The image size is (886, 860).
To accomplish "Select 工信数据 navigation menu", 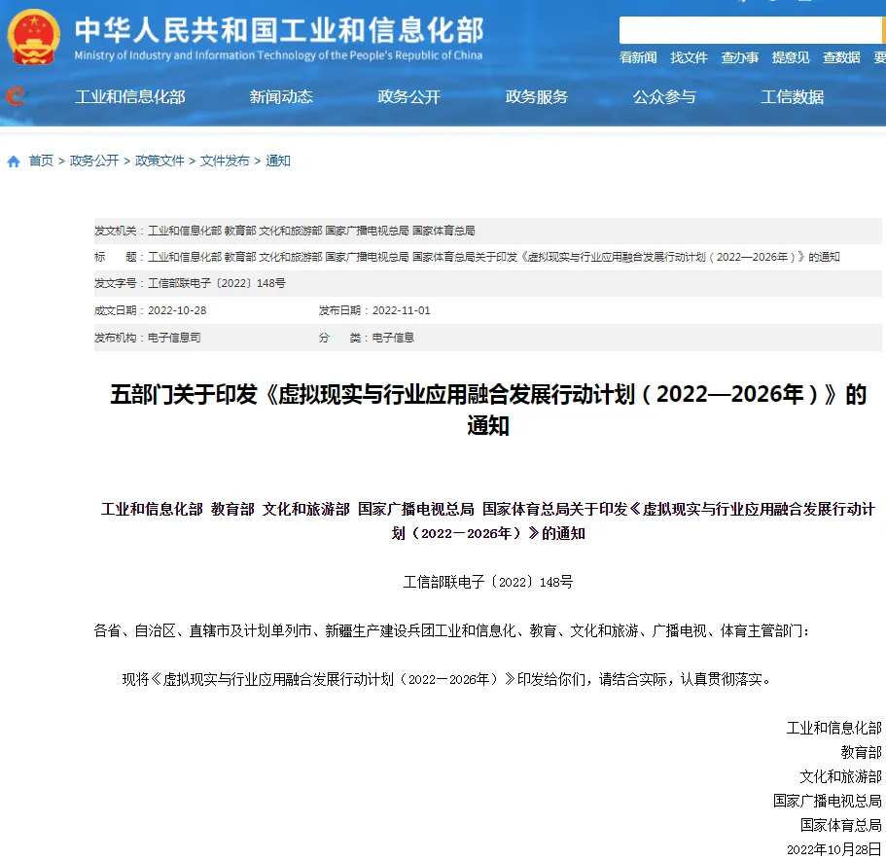I will (792, 97).
